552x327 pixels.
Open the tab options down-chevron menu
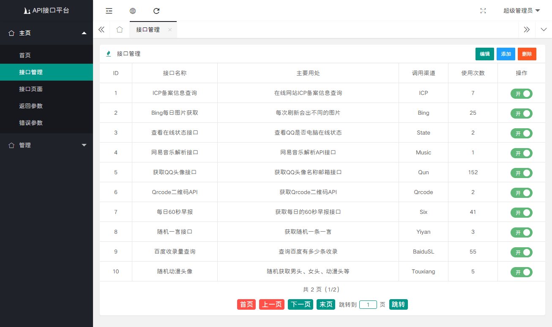[x=544, y=30]
